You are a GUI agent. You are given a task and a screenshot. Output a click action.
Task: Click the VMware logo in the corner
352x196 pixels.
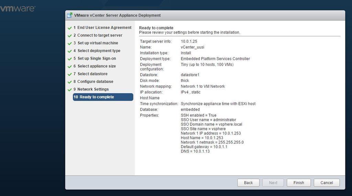click(18, 9)
